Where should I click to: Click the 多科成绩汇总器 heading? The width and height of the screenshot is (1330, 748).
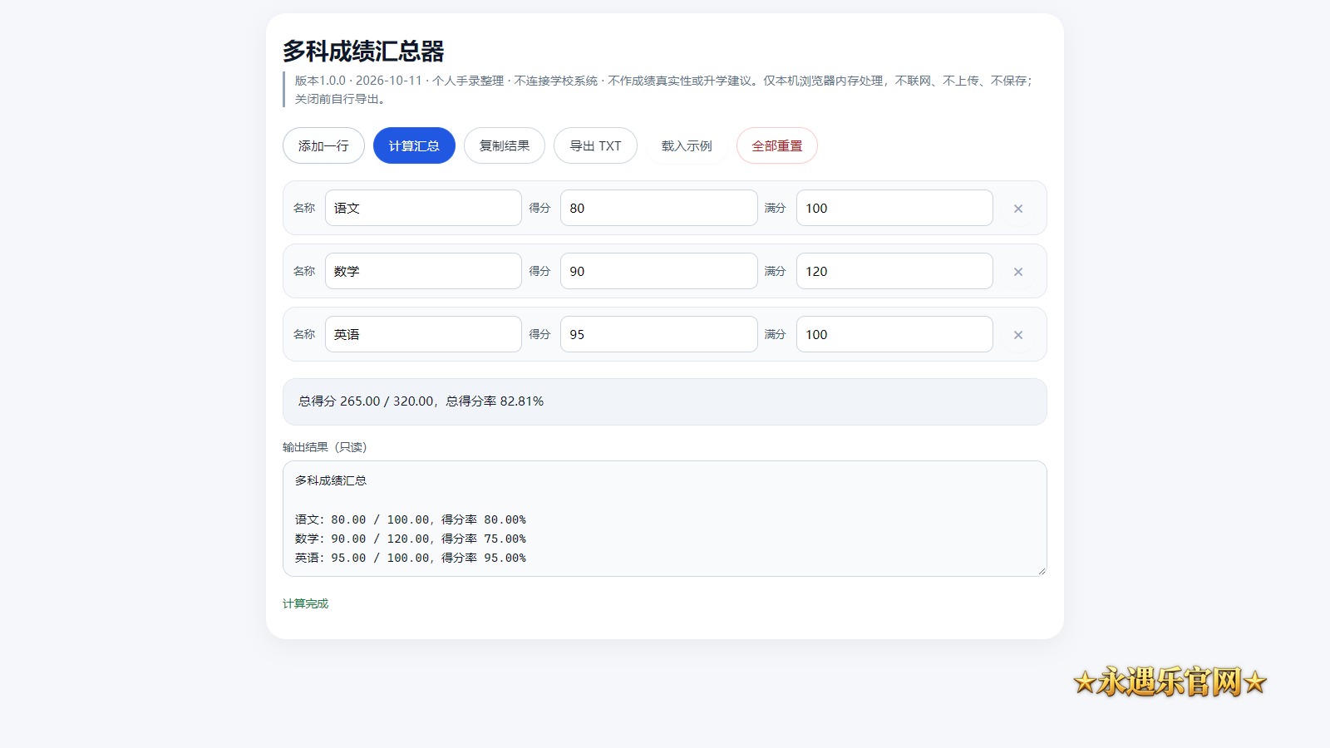[x=363, y=52]
